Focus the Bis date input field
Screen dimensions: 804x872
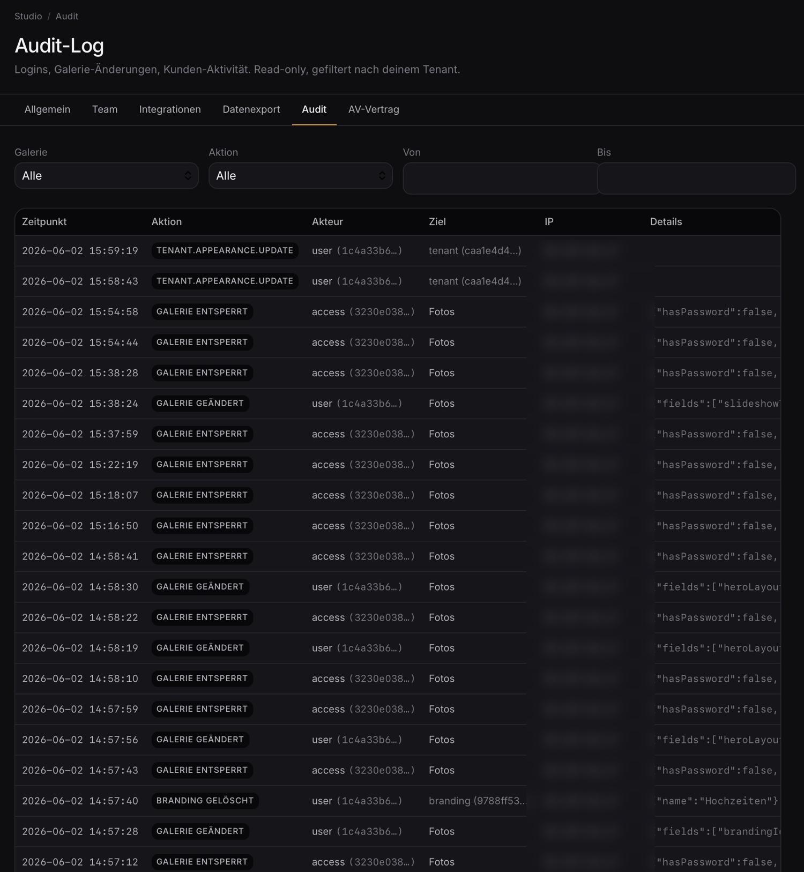[x=696, y=178]
